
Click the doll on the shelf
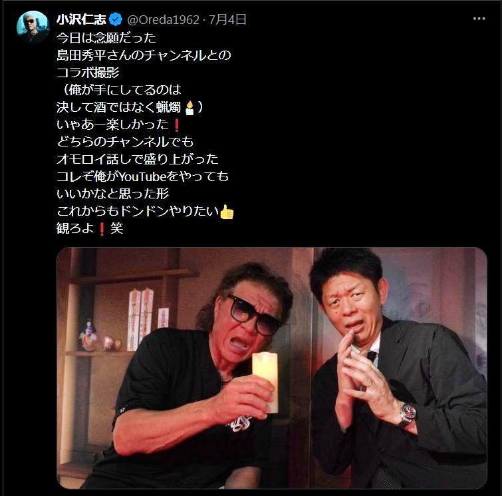click(x=87, y=336)
